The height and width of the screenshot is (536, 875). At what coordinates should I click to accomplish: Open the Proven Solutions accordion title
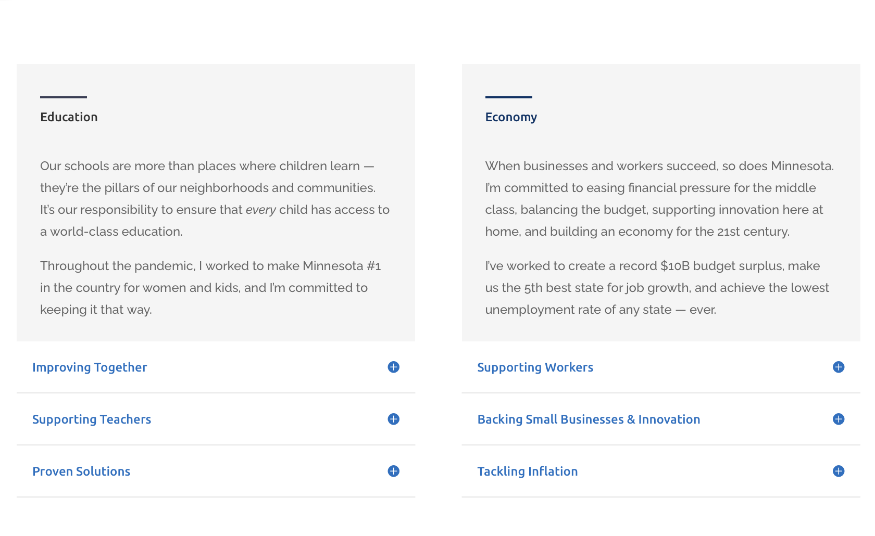pos(81,471)
